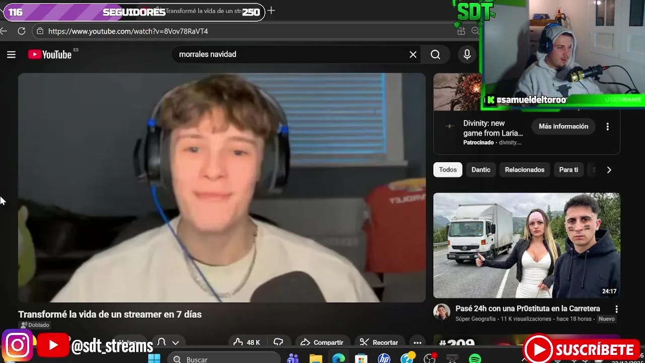Show more filter chips with right chevron
The width and height of the screenshot is (645, 363).
click(609, 170)
